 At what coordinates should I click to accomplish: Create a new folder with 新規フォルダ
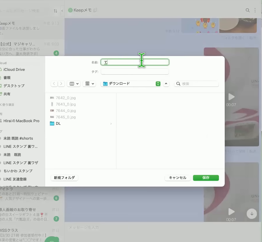point(64,178)
